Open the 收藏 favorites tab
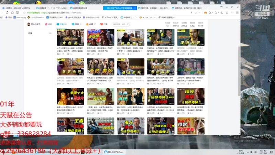 click(91, 24)
